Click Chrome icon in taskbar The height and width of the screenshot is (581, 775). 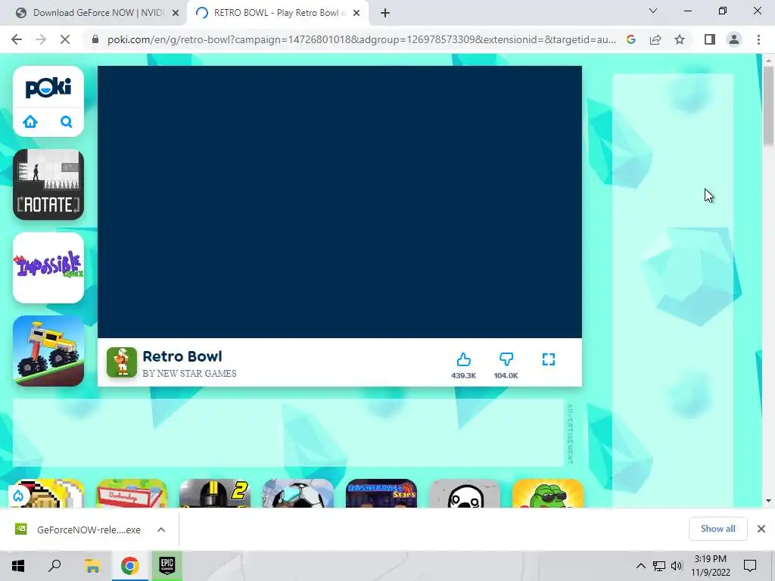(130, 566)
